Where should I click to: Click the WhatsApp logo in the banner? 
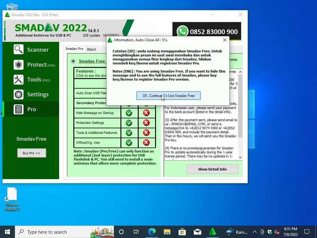tap(182, 31)
